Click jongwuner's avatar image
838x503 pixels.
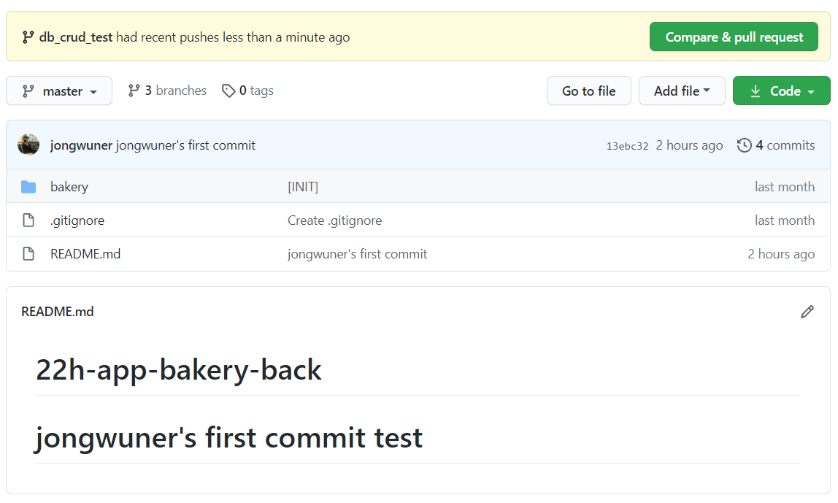[x=28, y=145]
